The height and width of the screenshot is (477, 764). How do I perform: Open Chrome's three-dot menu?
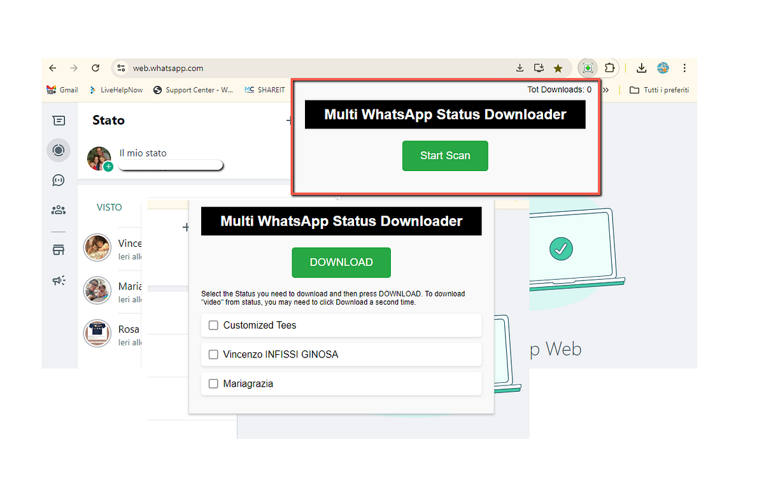[x=684, y=67]
